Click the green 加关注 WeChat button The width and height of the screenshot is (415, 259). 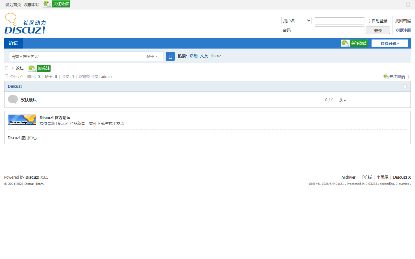click(39, 68)
